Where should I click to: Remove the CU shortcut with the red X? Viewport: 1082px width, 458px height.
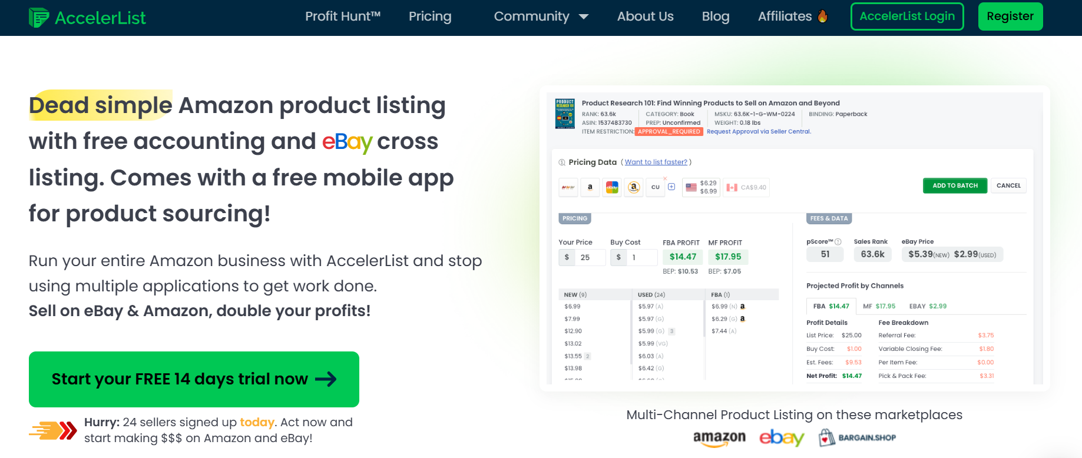tap(665, 178)
